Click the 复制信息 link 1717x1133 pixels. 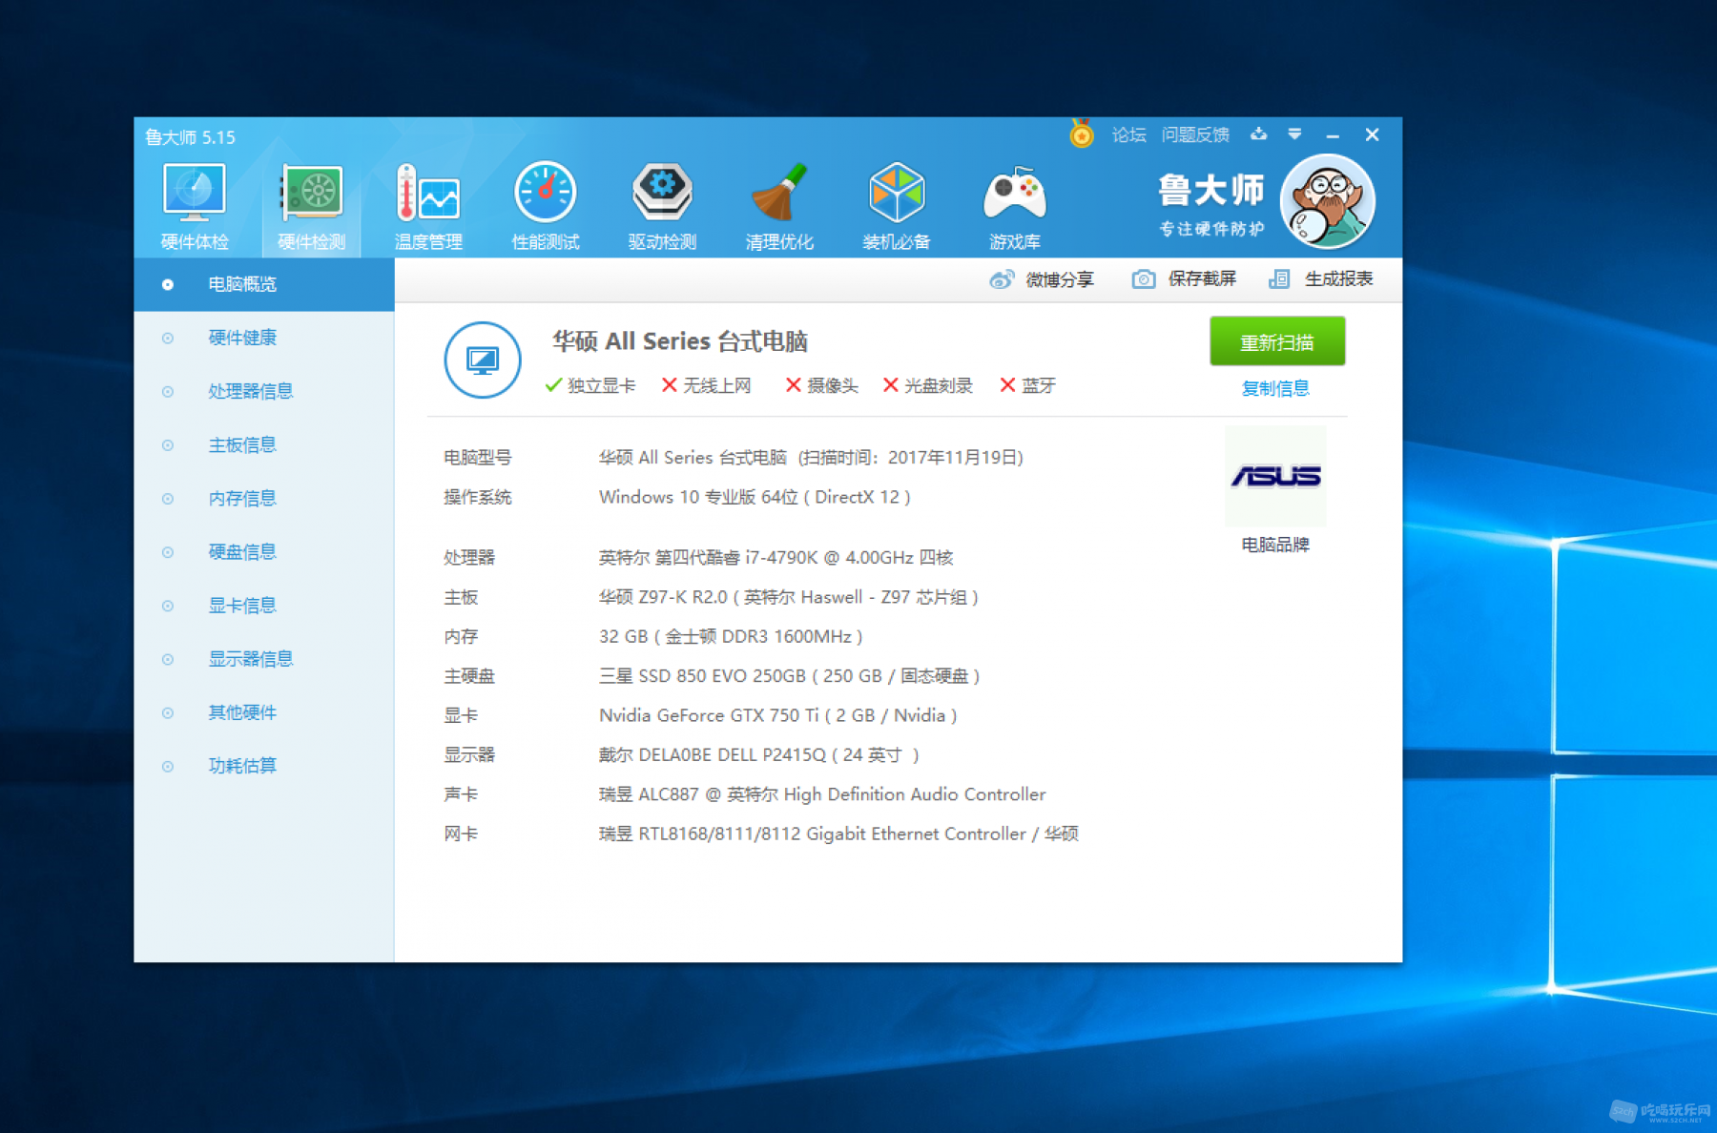coord(1275,388)
